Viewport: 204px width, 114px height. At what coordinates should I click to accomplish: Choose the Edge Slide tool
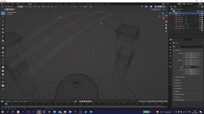tap(3, 78)
